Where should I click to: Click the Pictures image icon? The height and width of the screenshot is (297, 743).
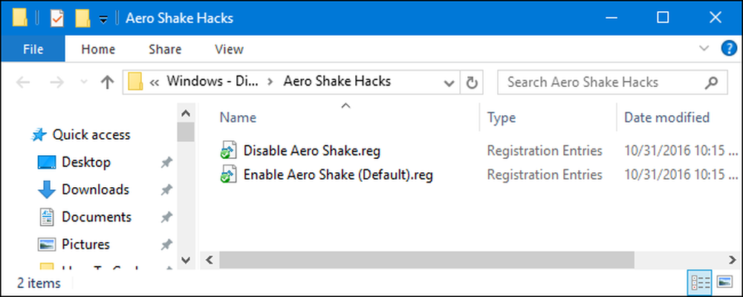(x=46, y=245)
